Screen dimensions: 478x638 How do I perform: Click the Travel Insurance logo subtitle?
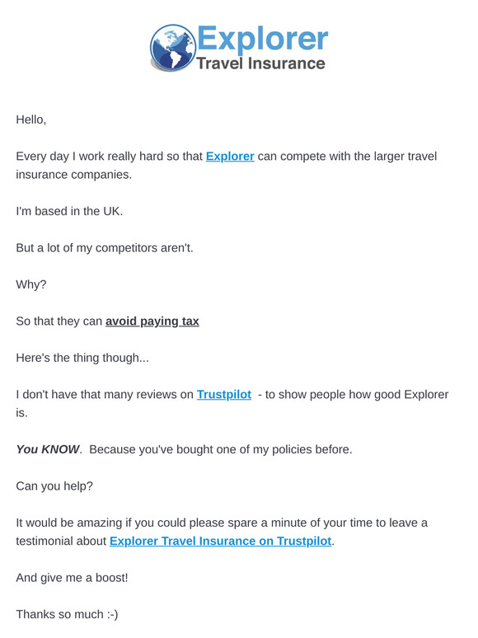pos(260,63)
